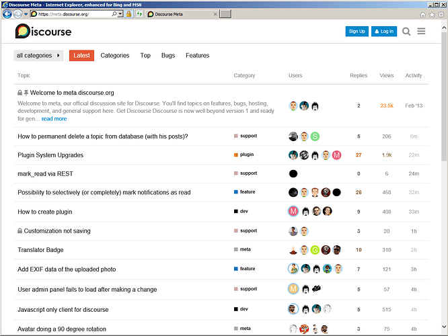The height and width of the screenshot is (336, 448).
Task: Open the search magnifier icon
Action: 406,32
